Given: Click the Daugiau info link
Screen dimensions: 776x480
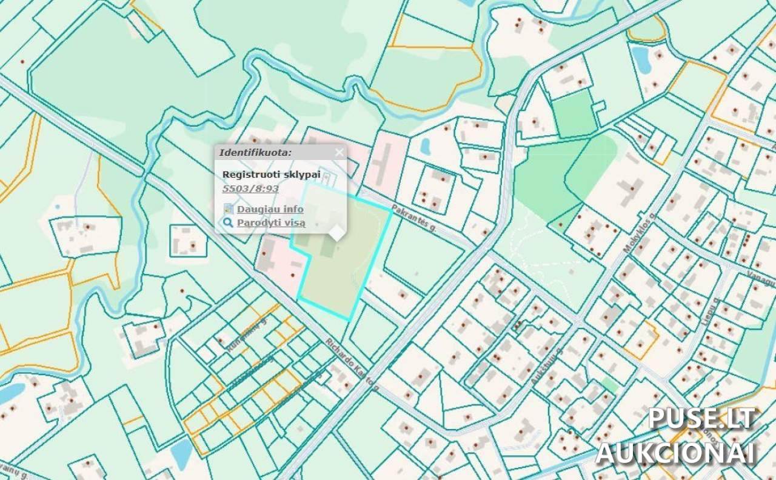Looking at the screenshot, I should (270, 209).
